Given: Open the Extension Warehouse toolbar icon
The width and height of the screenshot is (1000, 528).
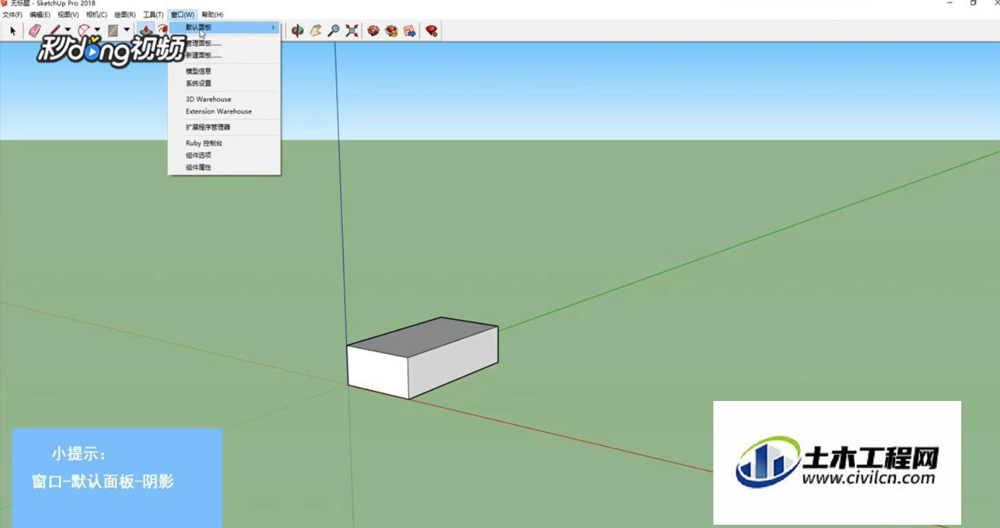Looking at the screenshot, I should 391,30.
